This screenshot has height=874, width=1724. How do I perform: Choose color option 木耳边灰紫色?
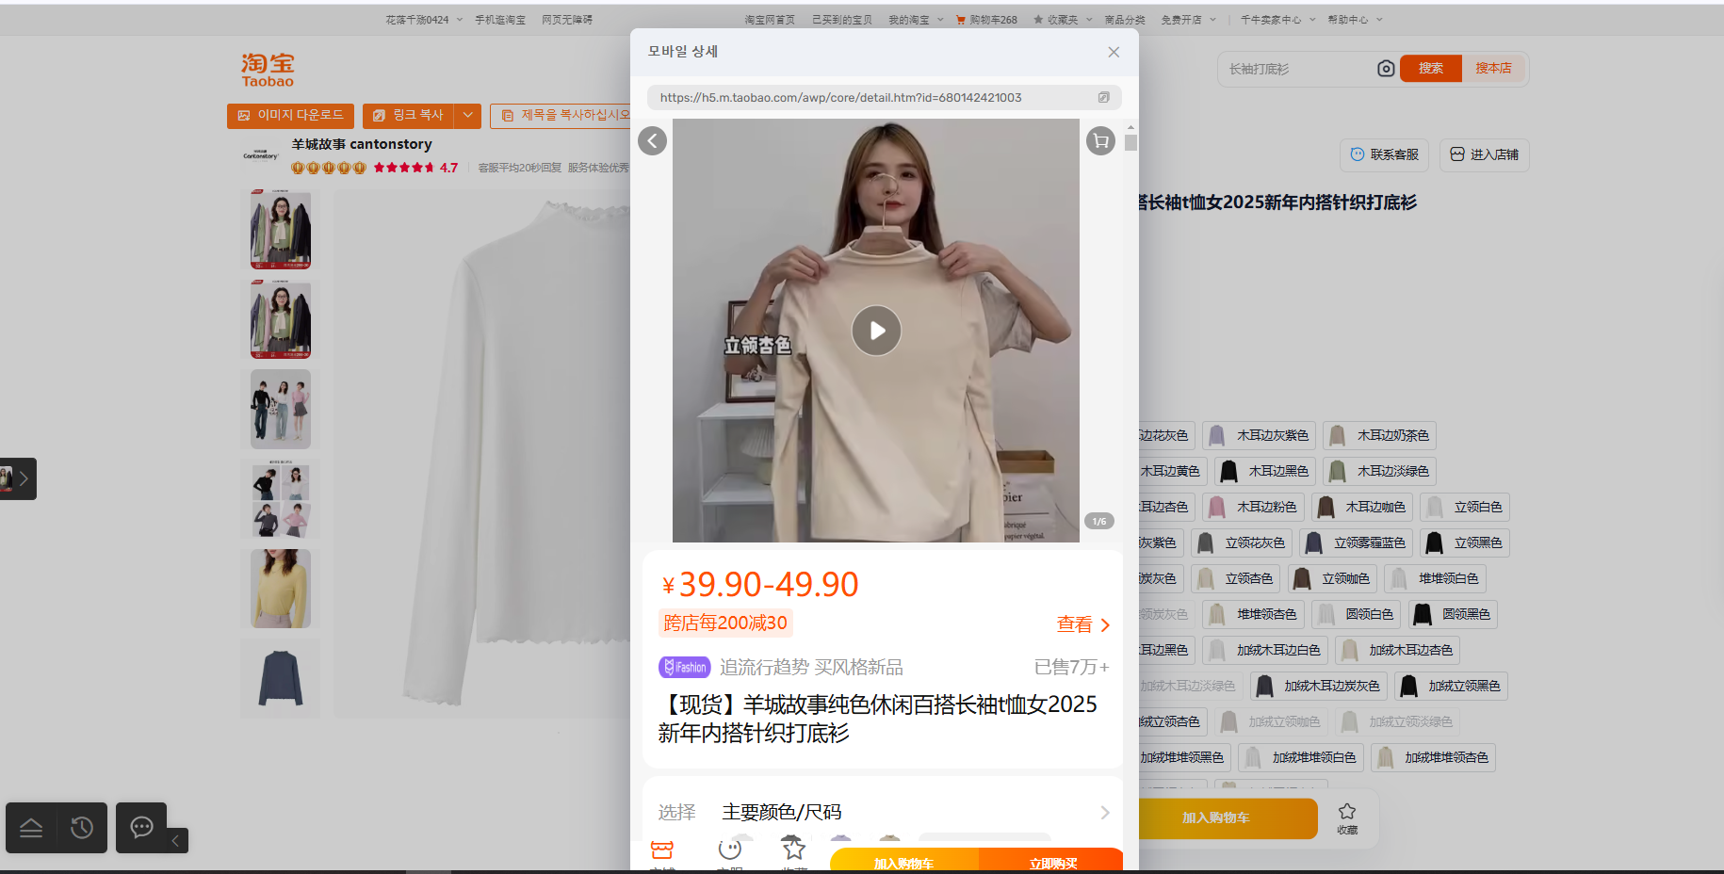pos(1259,435)
